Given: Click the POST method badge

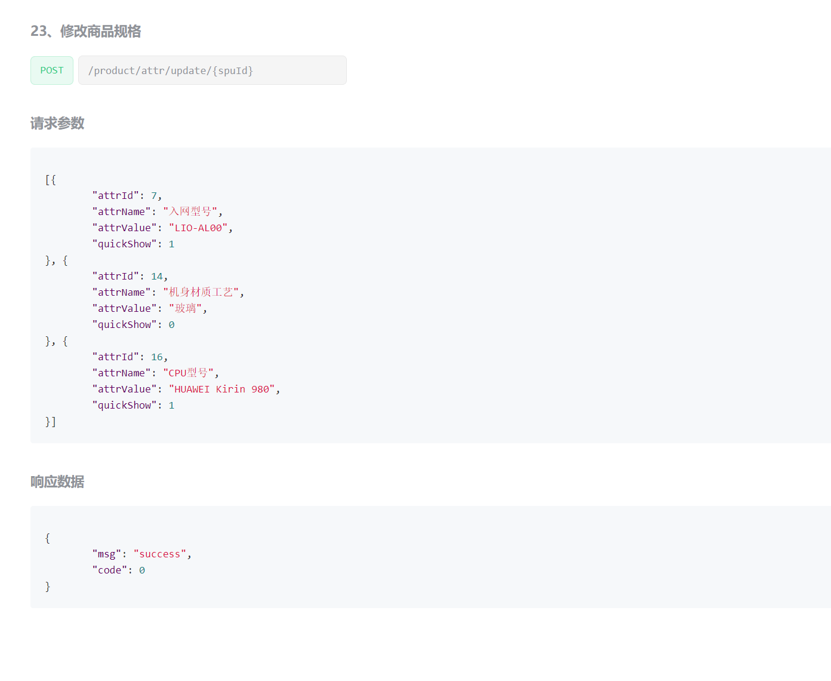Looking at the screenshot, I should coord(52,70).
